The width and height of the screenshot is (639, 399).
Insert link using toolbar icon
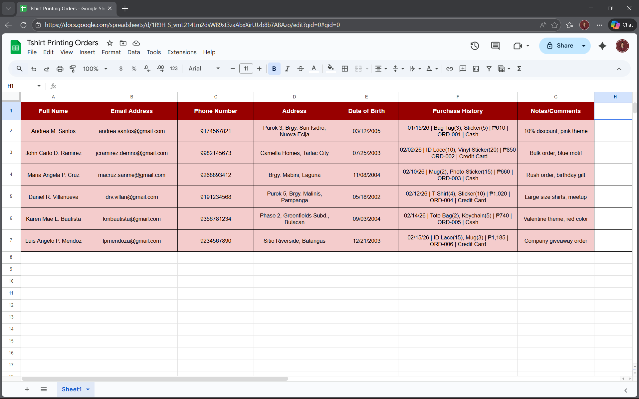(450, 69)
